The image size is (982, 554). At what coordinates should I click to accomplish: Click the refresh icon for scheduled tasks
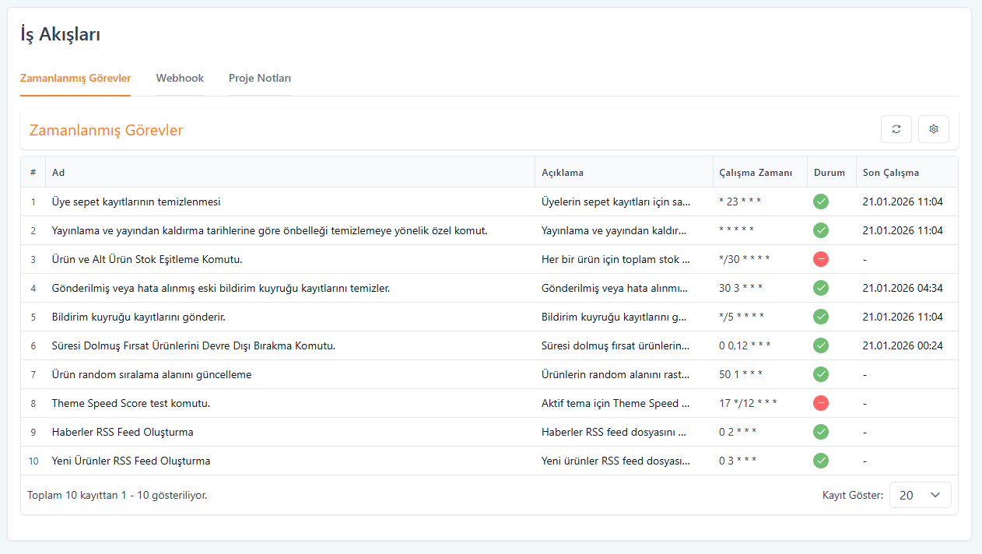point(896,129)
